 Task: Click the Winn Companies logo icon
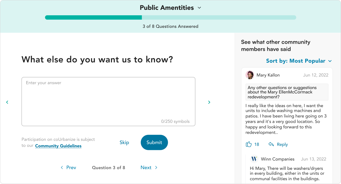click(x=254, y=159)
